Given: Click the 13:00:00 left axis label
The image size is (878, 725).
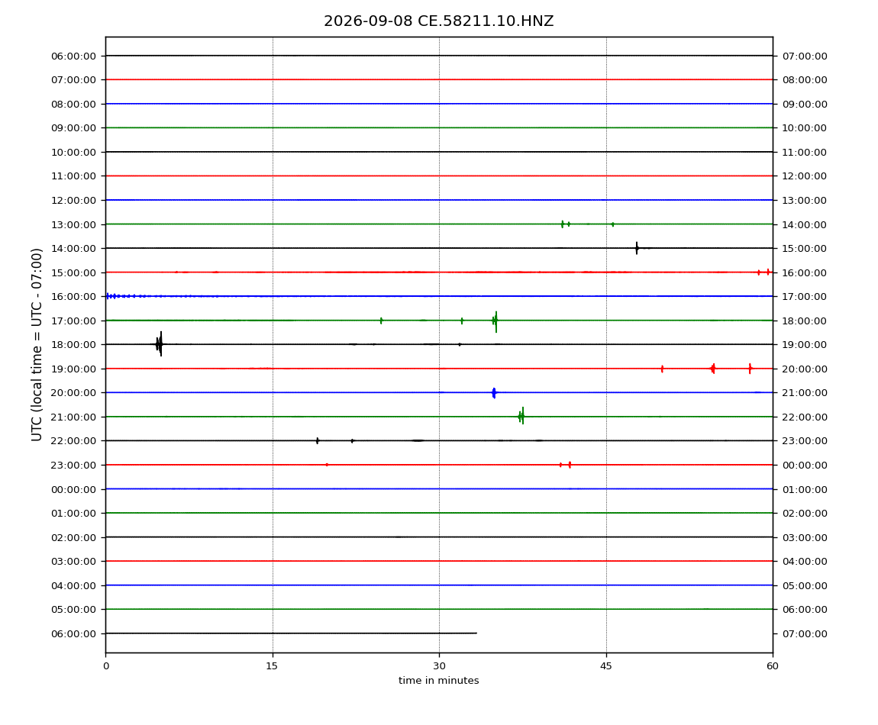Looking at the screenshot, I should [73, 224].
